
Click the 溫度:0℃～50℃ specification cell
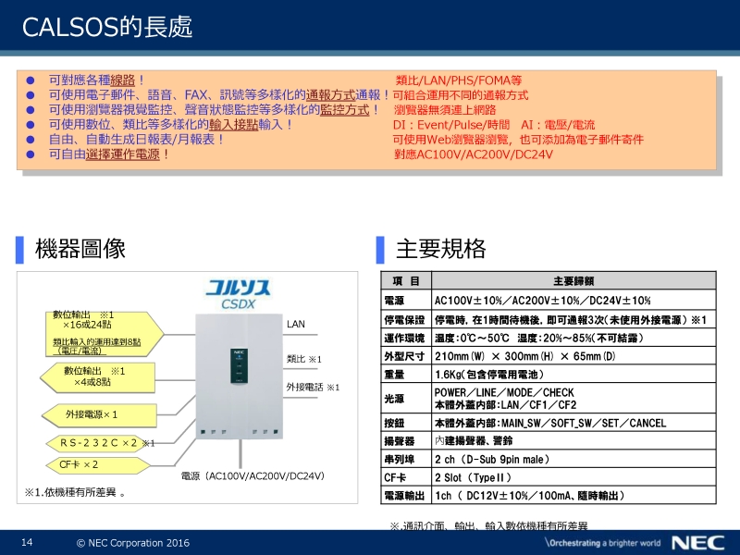click(x=573, y=338)
